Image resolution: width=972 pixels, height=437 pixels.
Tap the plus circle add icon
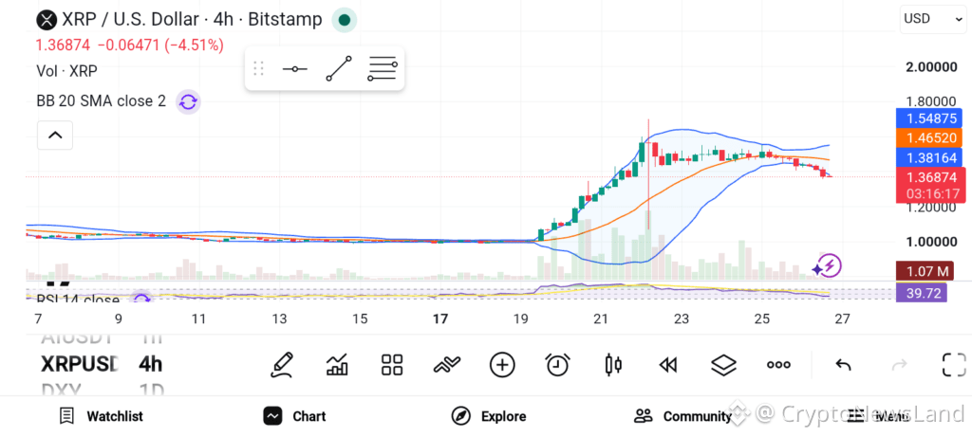[x=502, y=365]
